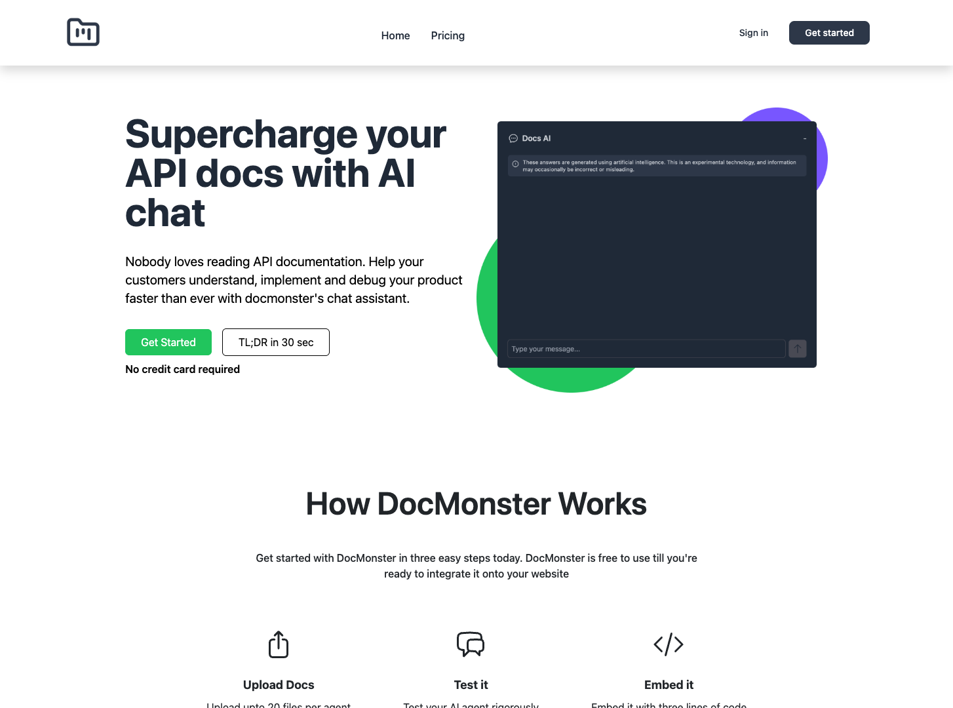
Task: Select the Embed it code brackets icon
Action: coord(669,644)
